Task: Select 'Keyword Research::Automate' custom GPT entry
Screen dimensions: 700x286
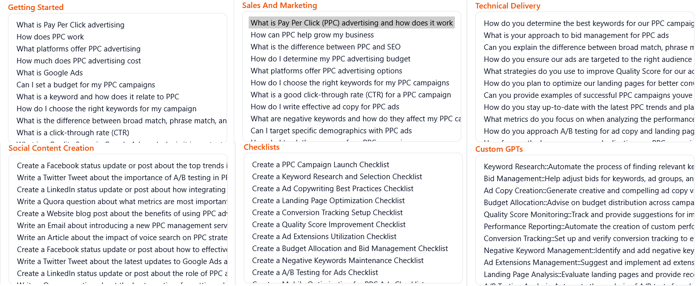Action: [x=585, y=167]
